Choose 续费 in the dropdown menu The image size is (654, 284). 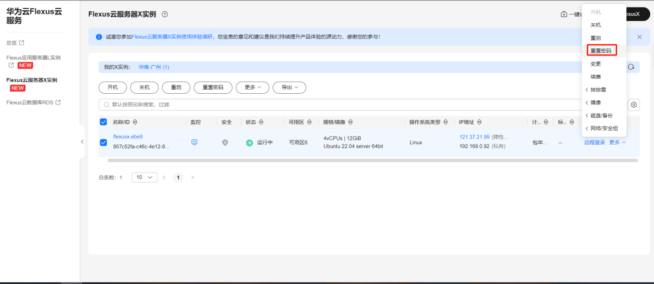coord(596,76)
